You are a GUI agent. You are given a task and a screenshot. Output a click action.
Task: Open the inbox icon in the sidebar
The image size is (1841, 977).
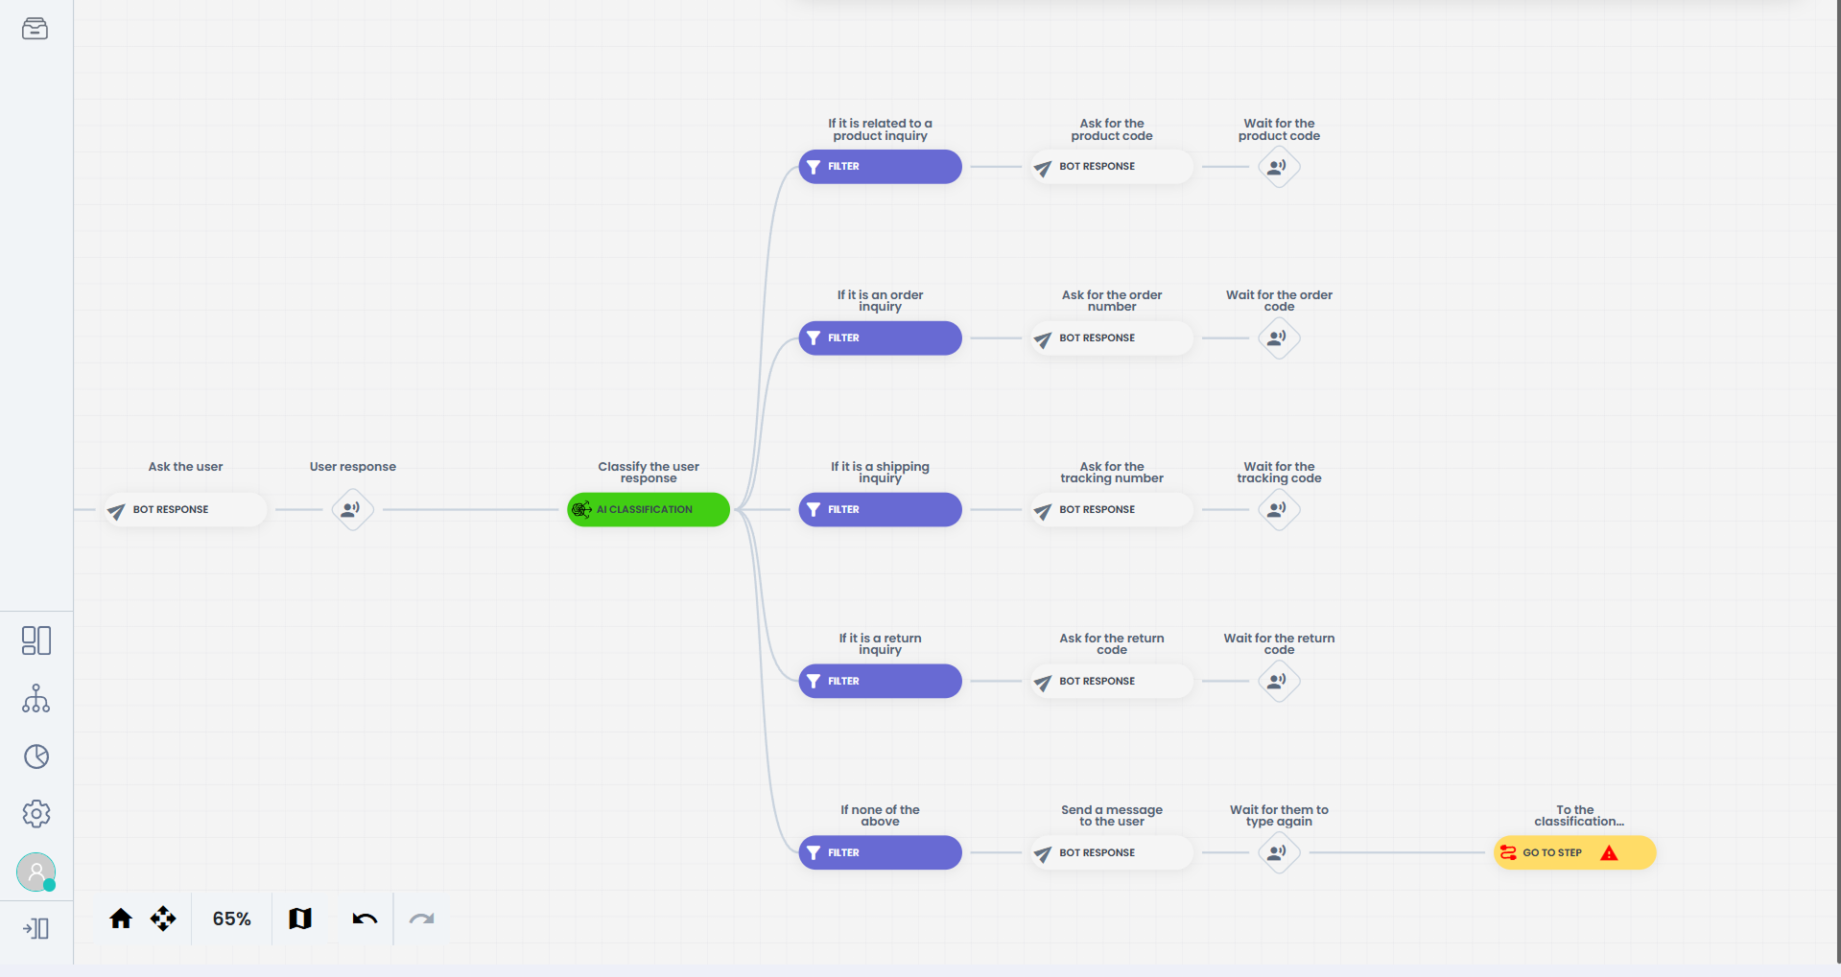pos(35,29)
